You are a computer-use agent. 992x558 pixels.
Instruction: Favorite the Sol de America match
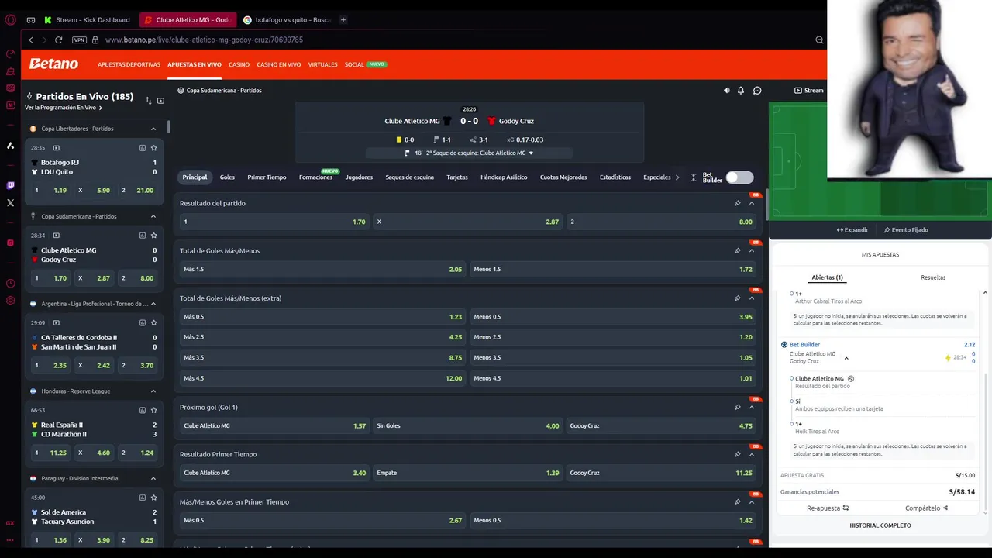154,498
